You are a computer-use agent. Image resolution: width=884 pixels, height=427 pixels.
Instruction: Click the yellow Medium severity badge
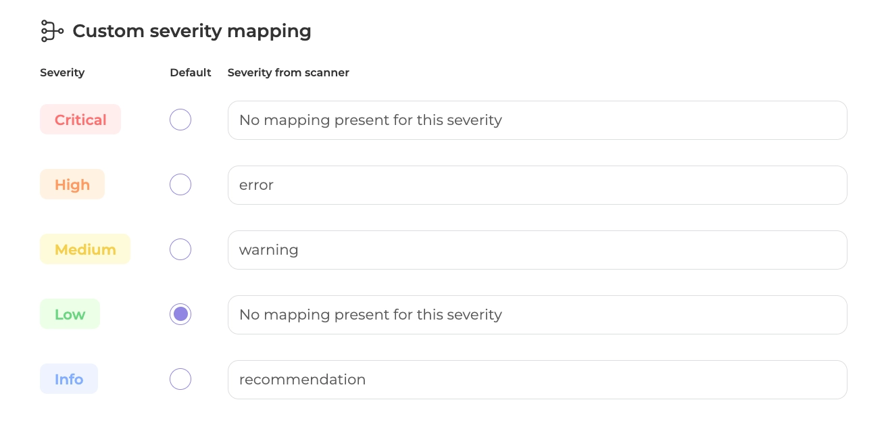click(x=85, y=250)
